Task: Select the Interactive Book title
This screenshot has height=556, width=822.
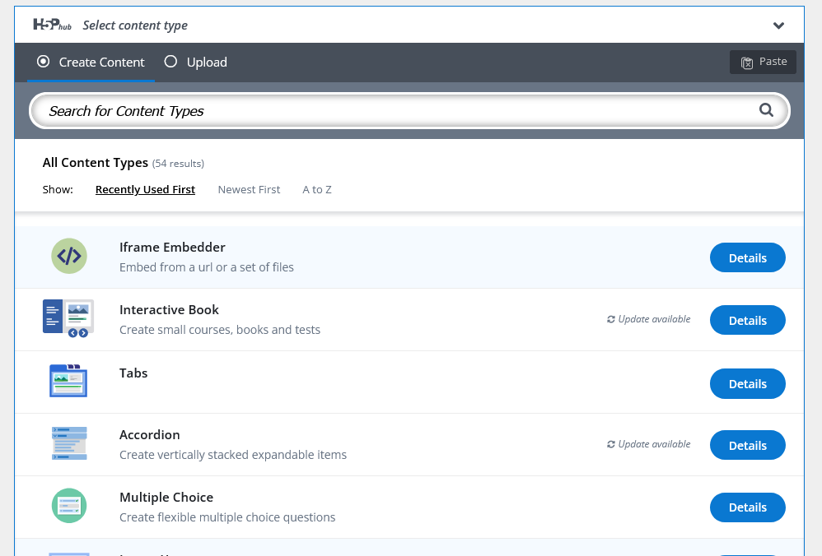Action: [170, 310]
